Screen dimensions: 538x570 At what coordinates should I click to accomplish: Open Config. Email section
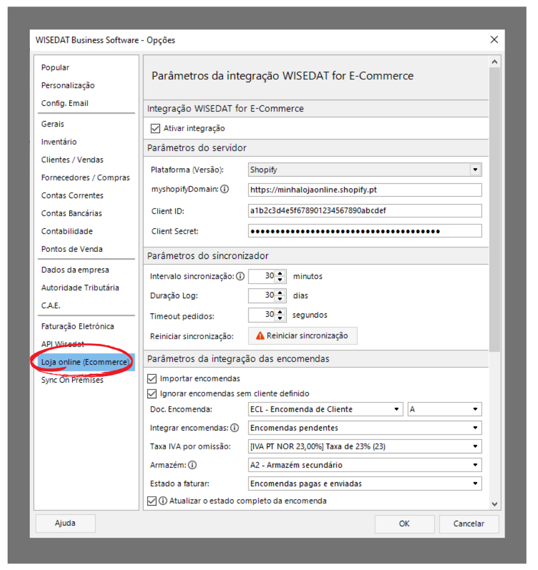point(64,103)
